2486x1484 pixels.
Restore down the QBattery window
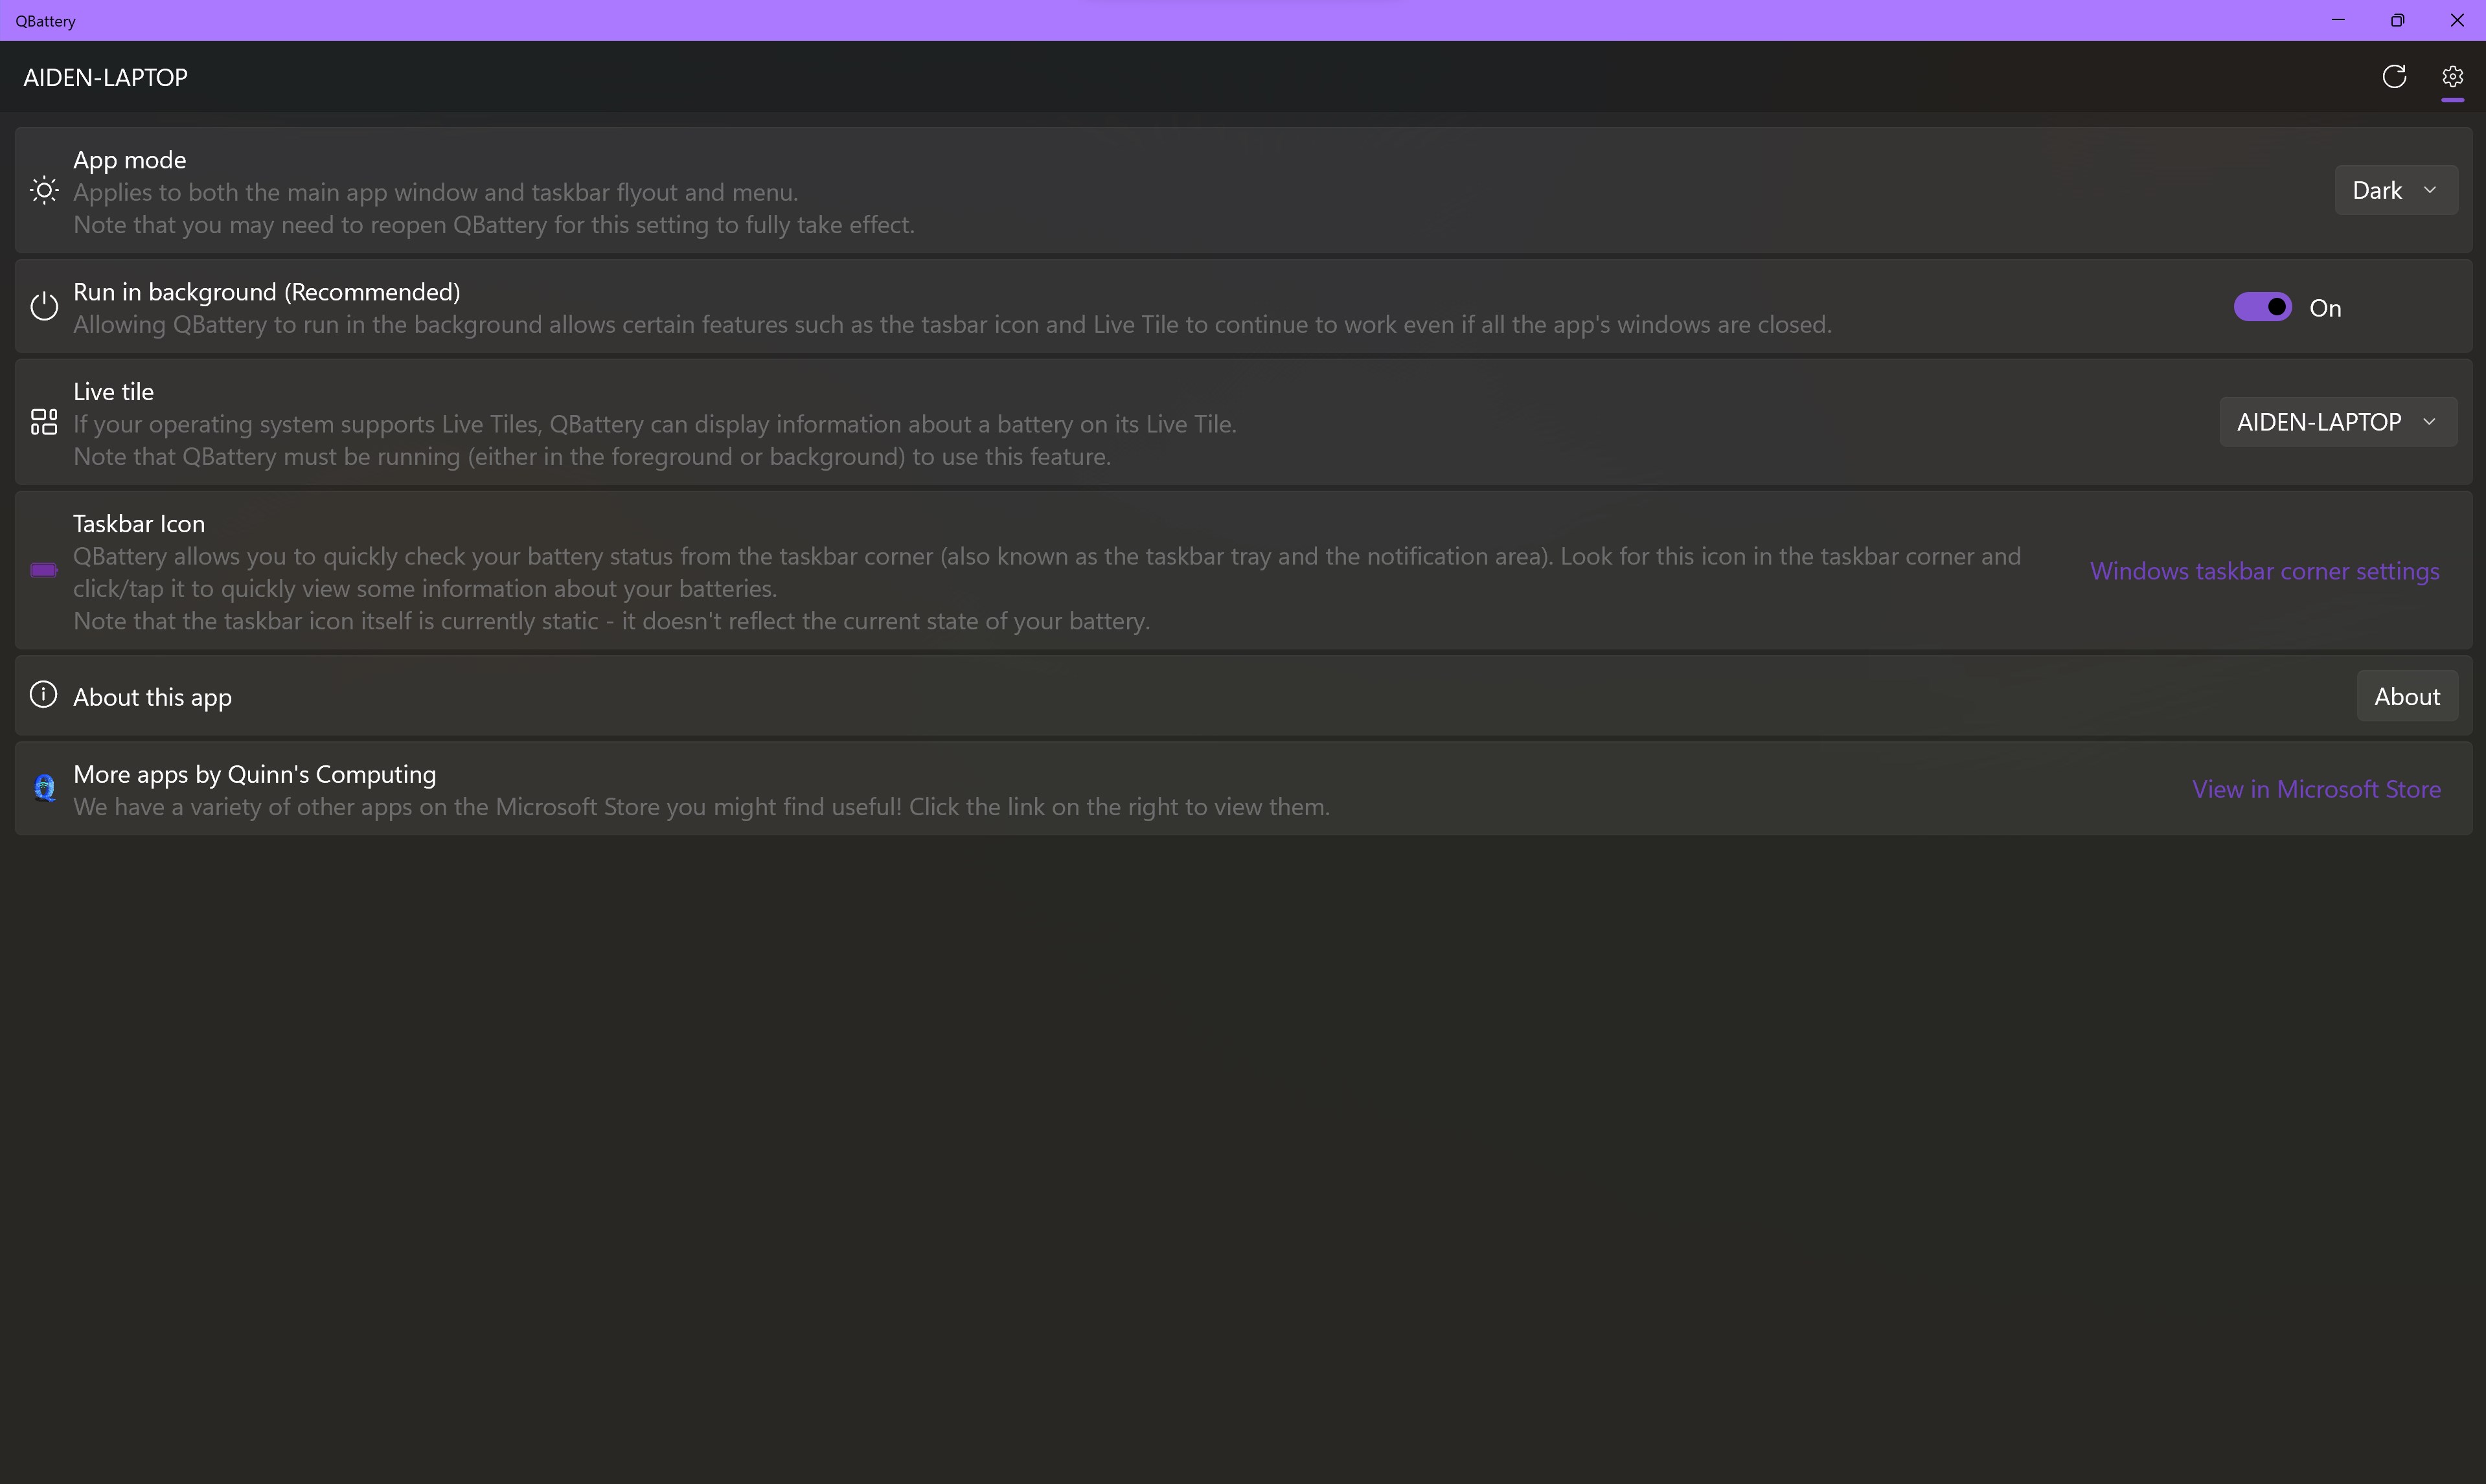click(x=2397, y=20)
